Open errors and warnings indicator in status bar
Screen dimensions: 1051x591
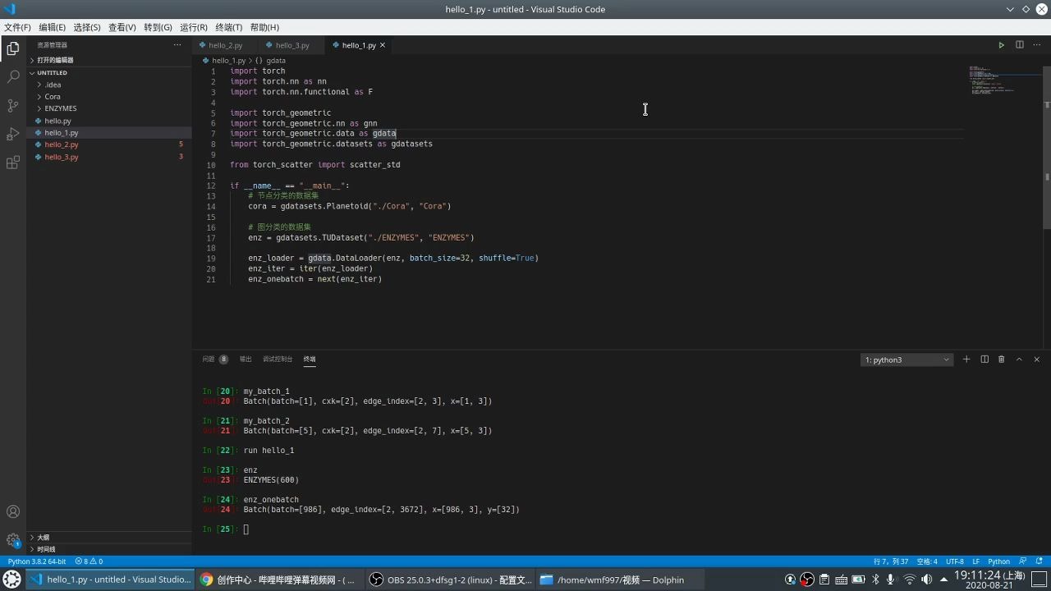tap(89, 561)
